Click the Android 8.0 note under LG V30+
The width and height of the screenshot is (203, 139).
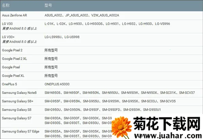(x=19, y=42)
